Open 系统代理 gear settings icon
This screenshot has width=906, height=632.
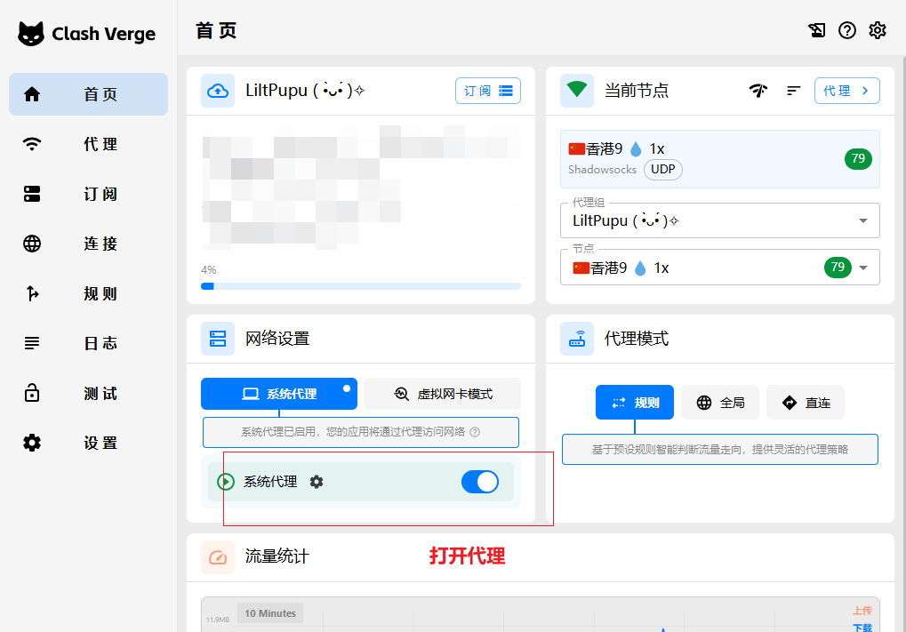[317, 482]
